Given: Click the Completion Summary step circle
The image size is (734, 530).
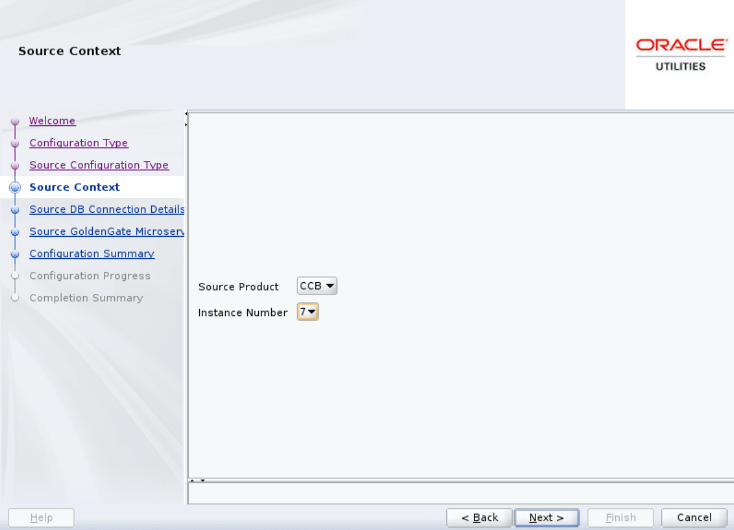Looking at the screenshot, I should pyautogui.click(x=15, y=298).
